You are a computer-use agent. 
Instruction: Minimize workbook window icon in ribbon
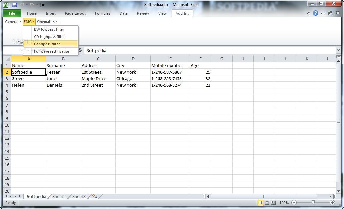pyautogui.click(x=323, y=13)
